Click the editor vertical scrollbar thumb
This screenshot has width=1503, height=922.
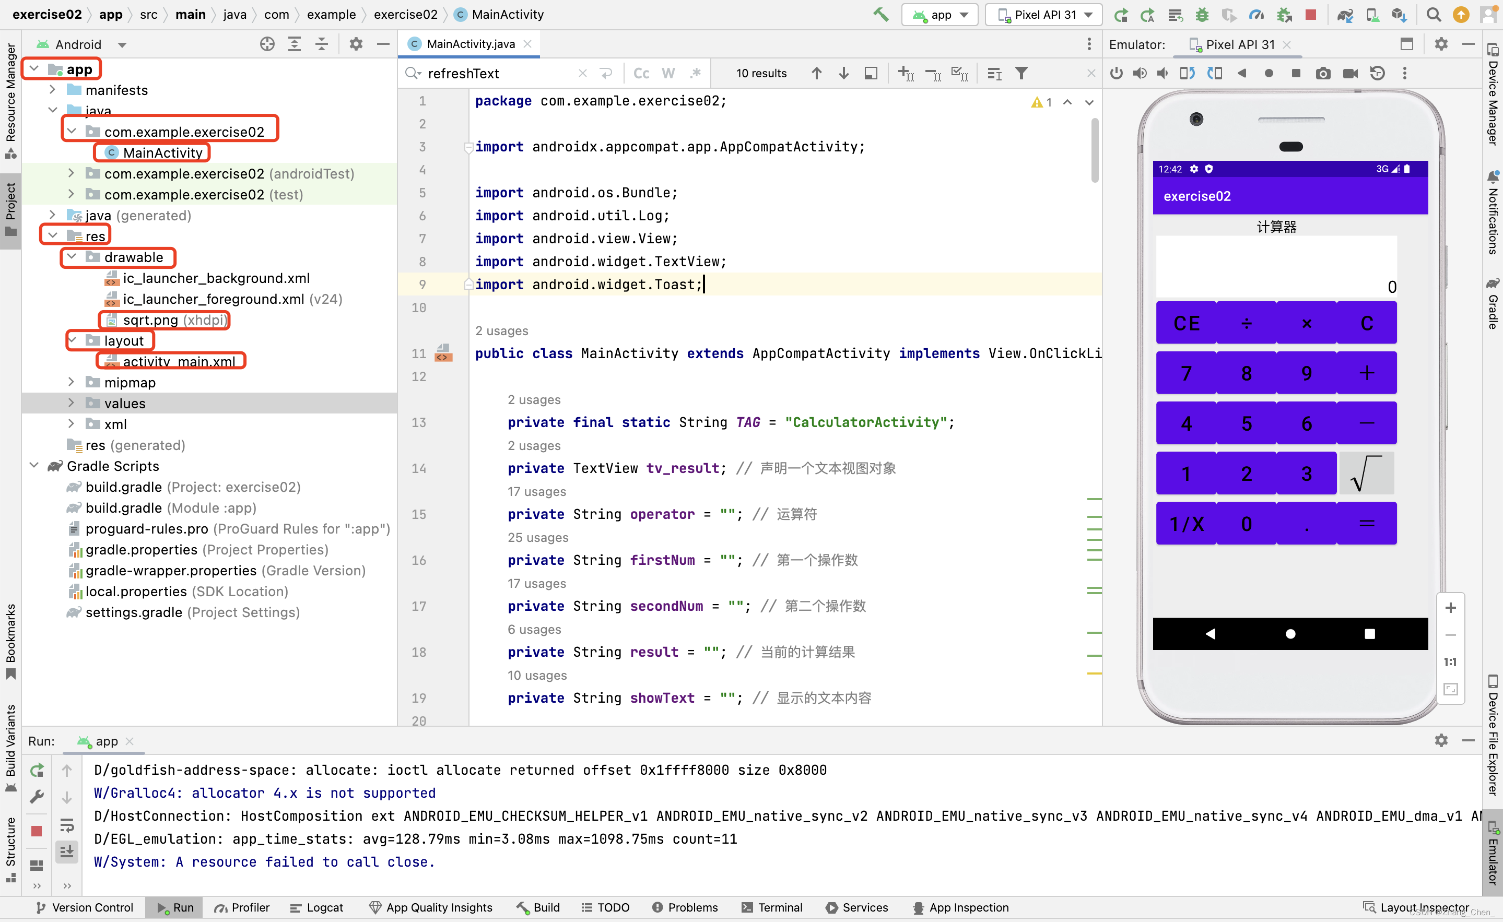click(1095, 150)
